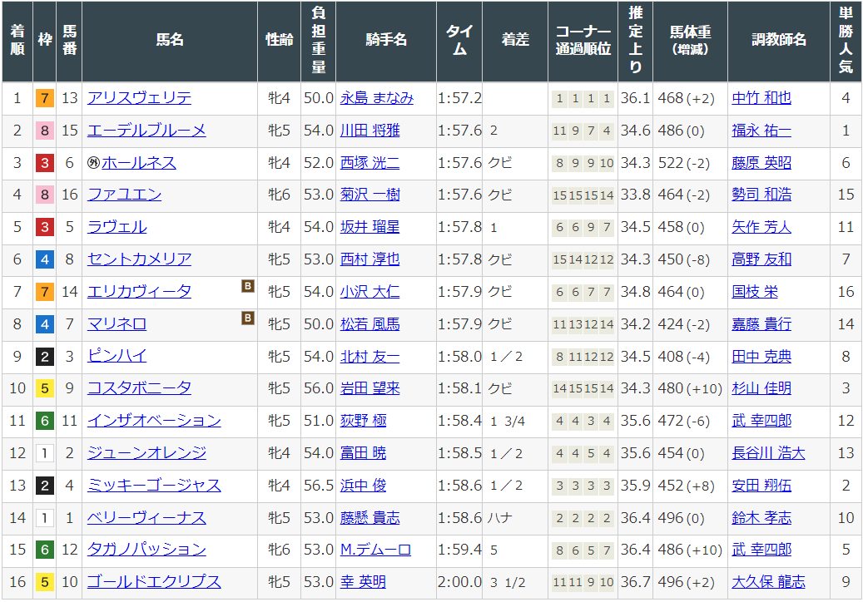Viewport: 863px width, 602px height.
Task: Open trainer 杉山 佳明 page
Action: [761, 388]
